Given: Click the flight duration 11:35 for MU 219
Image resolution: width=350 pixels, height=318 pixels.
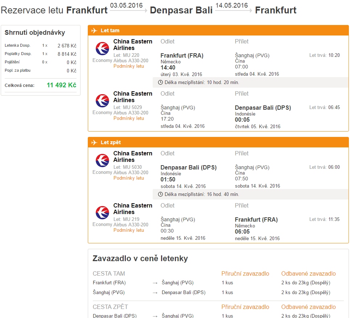Looking at the screenshot, I should click(334, 219).
